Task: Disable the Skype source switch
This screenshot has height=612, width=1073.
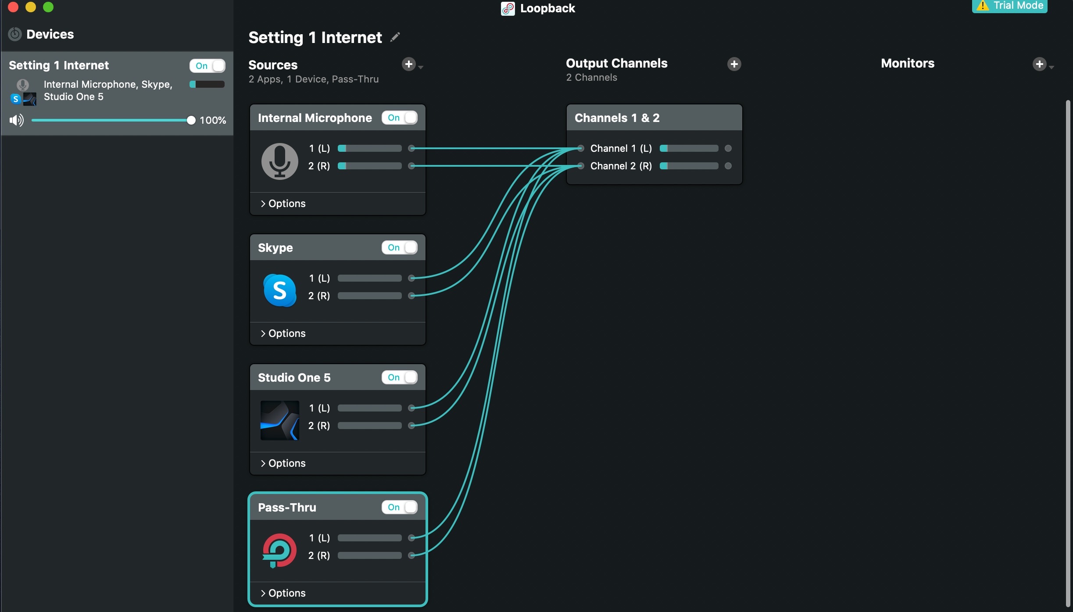Action: (399, 247)
